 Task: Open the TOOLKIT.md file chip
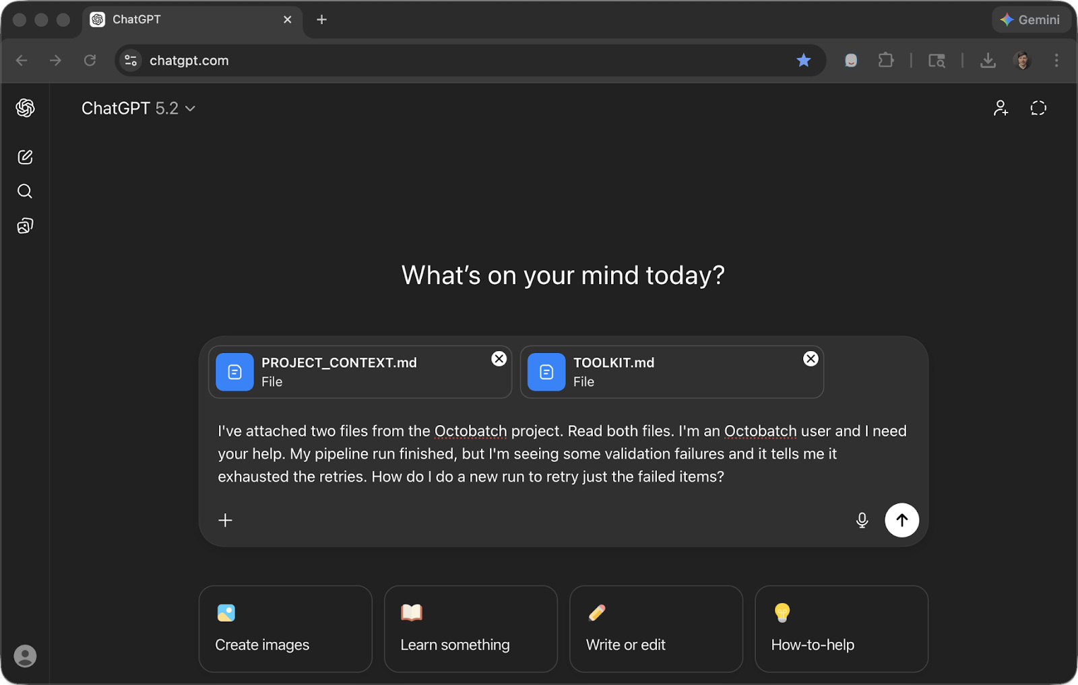672,372
